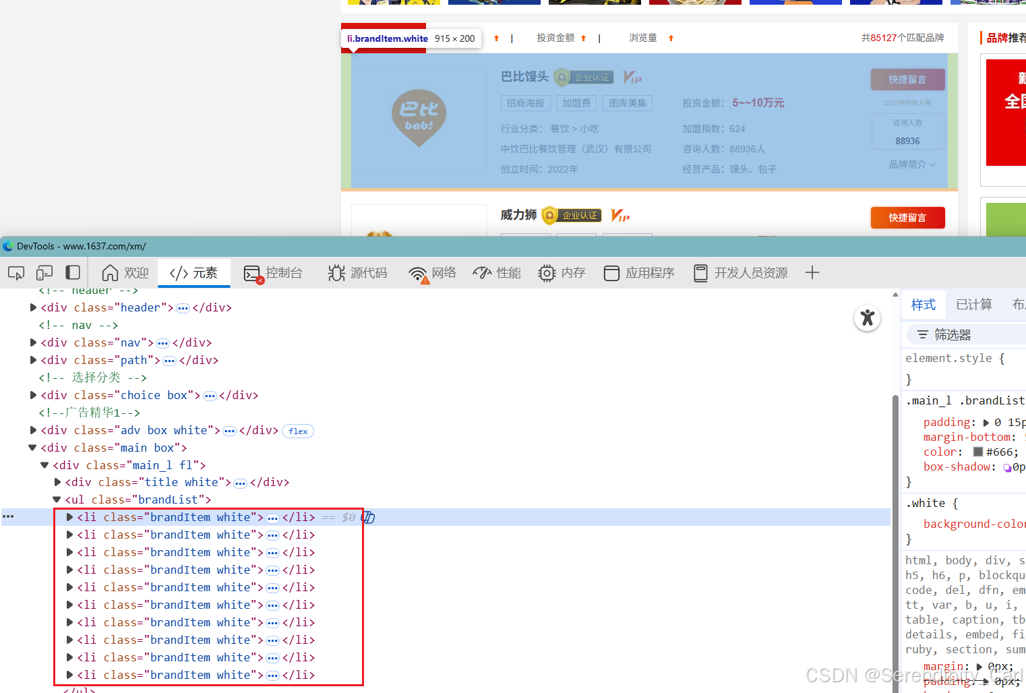The height and width of the screenshot is (693, 1026).
Task: Expand the div class="path" node
Action: click(x=33, y=360)
